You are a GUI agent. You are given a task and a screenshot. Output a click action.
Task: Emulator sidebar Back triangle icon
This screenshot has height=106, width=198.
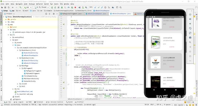pos(190,47)
